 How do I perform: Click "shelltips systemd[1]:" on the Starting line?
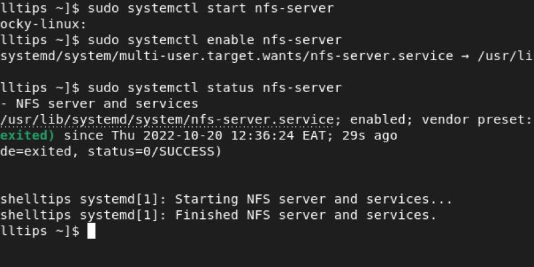83,199
